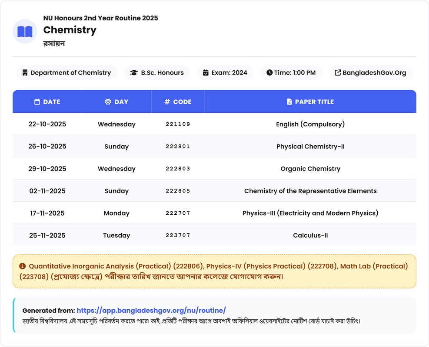Click the sun icon in the DAY header
The width and height of the screenshot is (429, 347).
[108, 102]
